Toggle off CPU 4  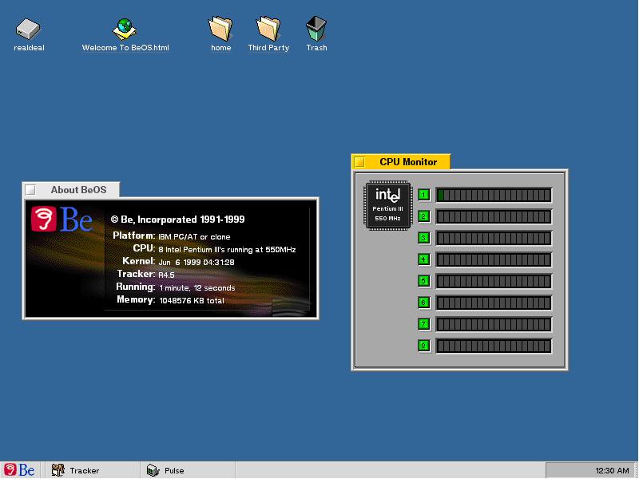424,259
